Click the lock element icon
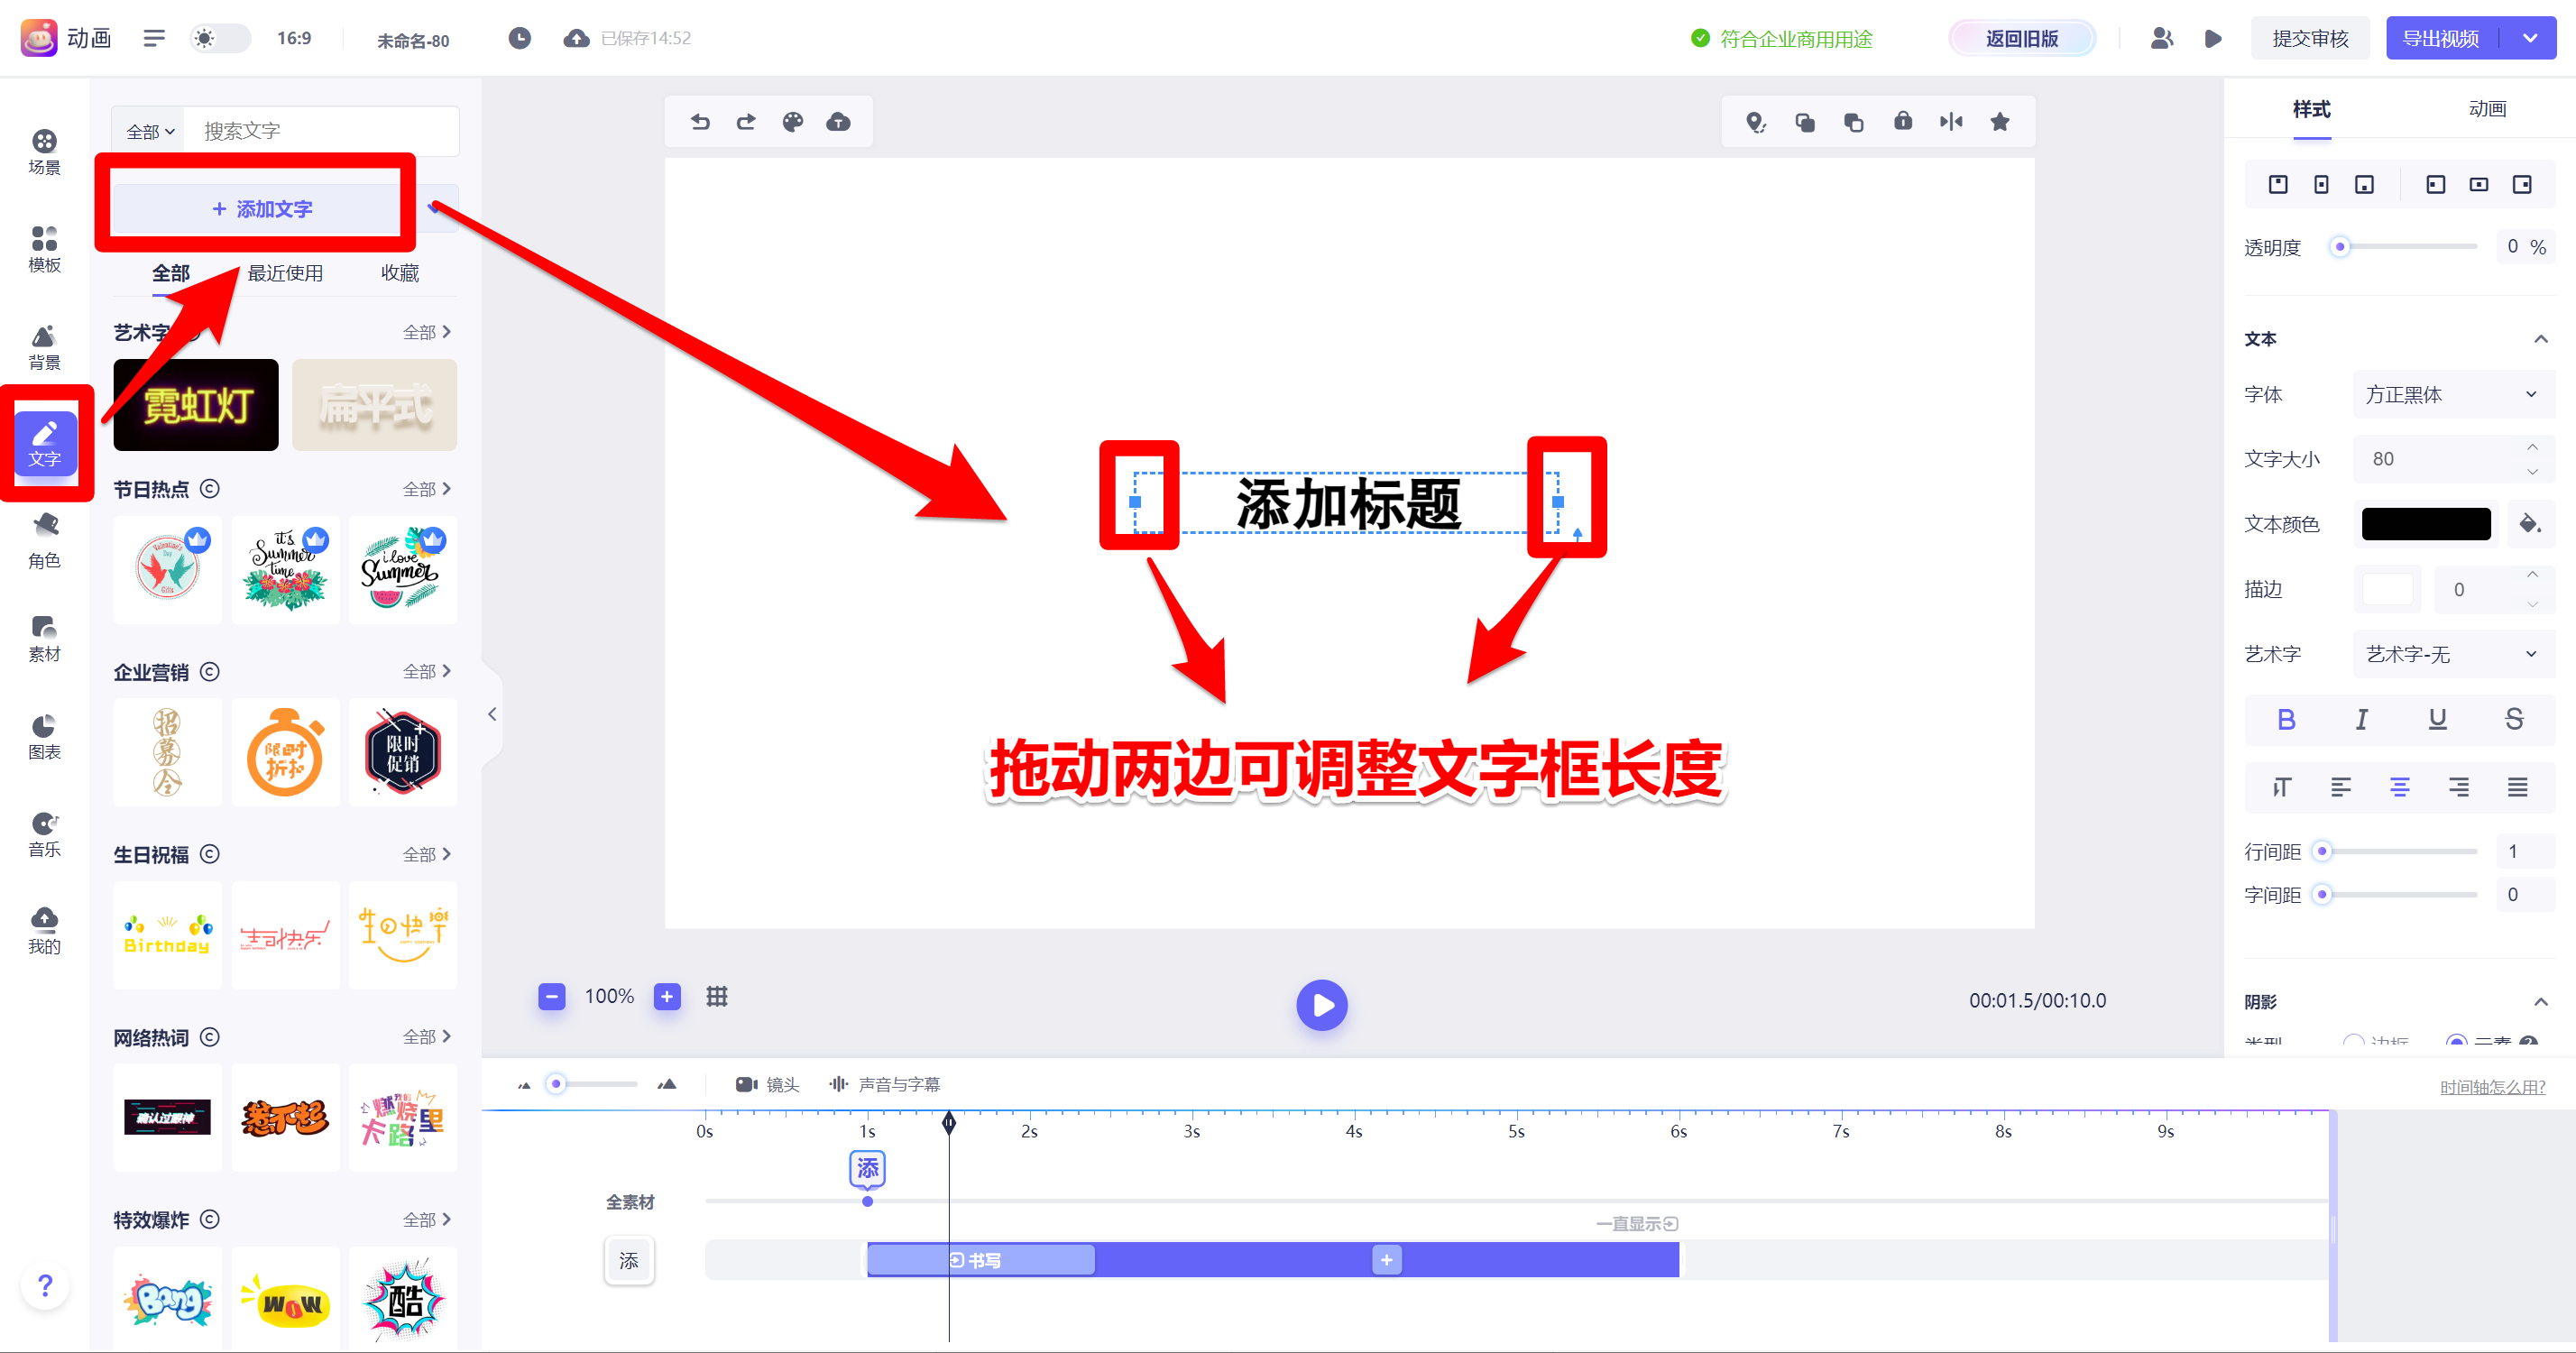Screen dimensions: 2576x1353 point(1903,122)
